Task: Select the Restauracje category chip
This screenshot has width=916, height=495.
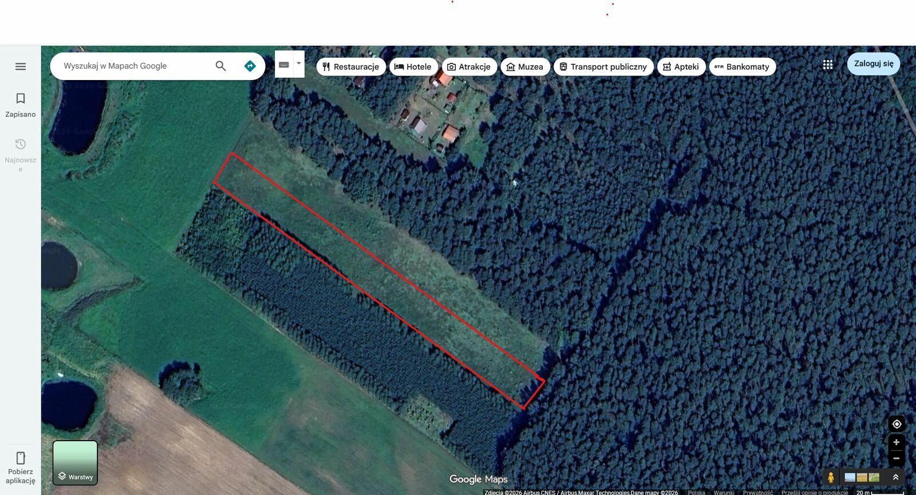Action: (351, 67)
